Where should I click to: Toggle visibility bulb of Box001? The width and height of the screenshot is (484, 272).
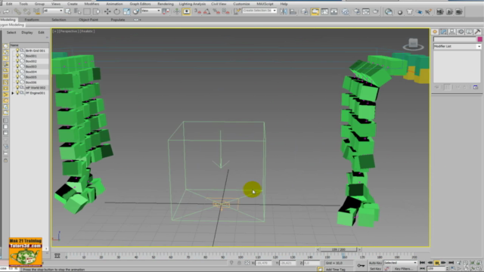coord(17,56)
